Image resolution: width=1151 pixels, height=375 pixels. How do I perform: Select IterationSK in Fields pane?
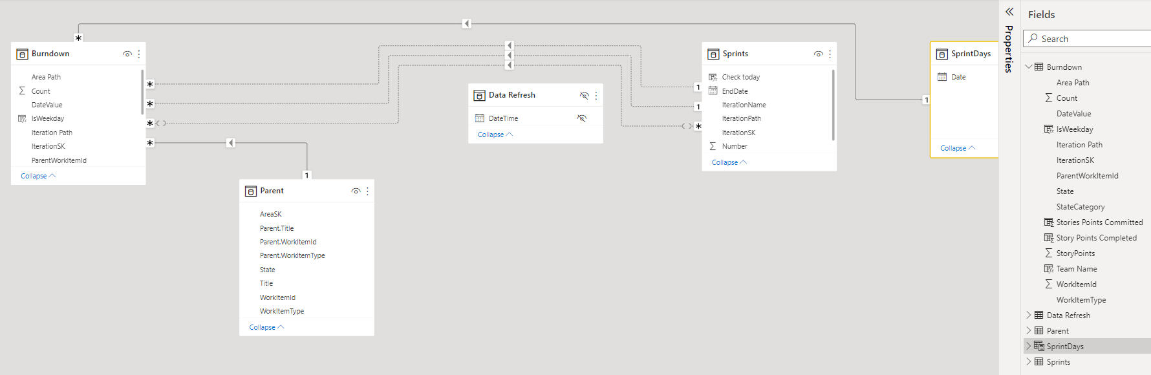[1075, 160]
